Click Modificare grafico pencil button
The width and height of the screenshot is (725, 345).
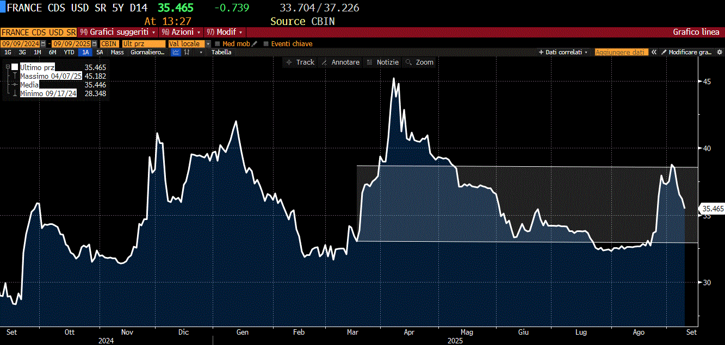point(686,52)
